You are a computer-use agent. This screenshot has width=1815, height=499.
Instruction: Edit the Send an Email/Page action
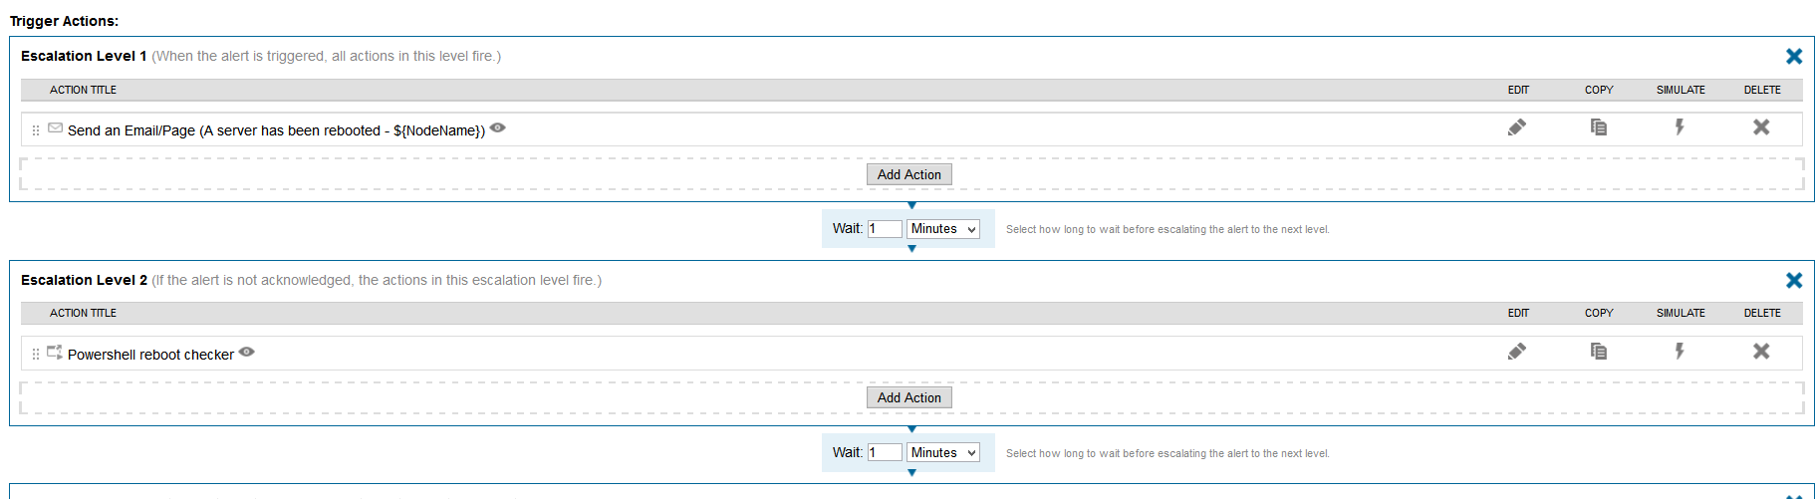coord(1517,127)
